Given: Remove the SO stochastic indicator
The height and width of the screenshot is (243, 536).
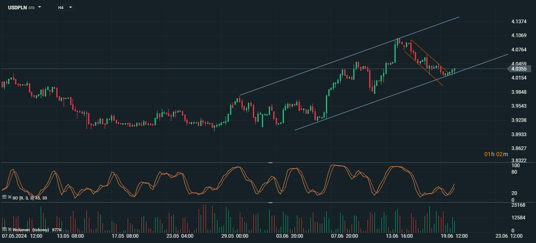Looking at the screenshot, I should pyautogui.click(x=9, y=197).
